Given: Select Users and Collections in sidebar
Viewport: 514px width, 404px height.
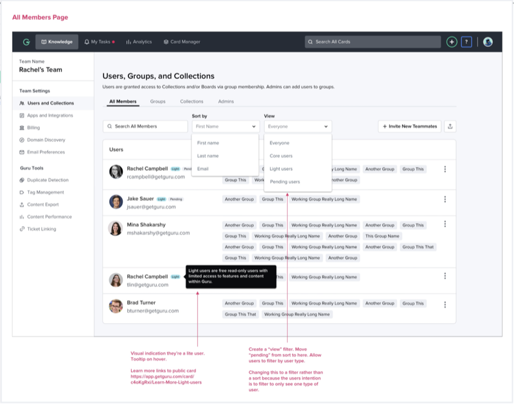Looking at the screenshot, I should coord(53,103).
